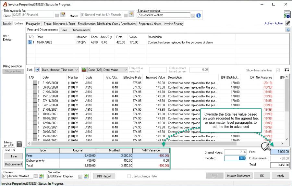Open the paperclip attachments icon
Screen dimensions: 292x186
288,23
